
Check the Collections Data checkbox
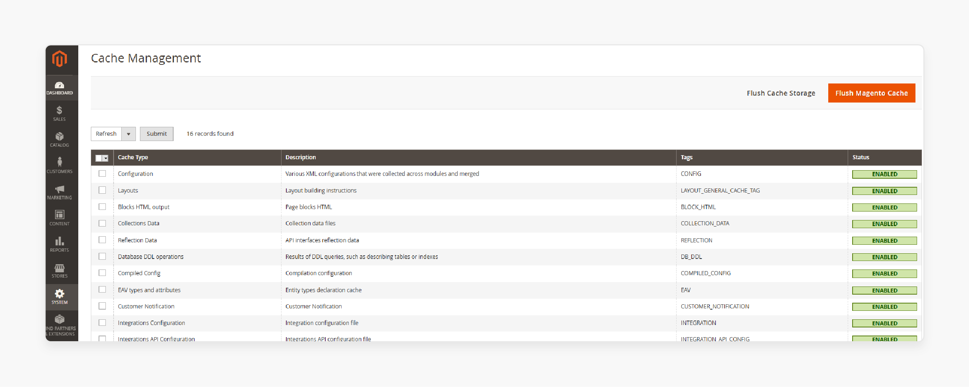coord(102,223)
